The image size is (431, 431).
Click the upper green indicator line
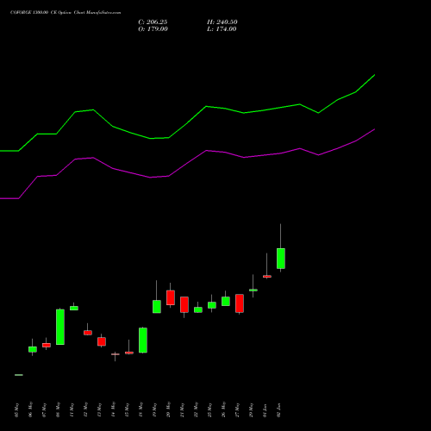[206, 107]
